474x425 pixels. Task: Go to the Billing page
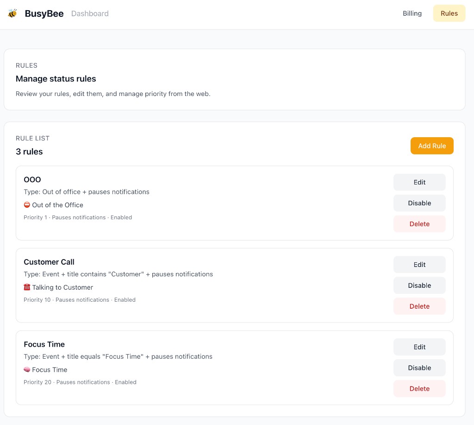pos(412,13)
